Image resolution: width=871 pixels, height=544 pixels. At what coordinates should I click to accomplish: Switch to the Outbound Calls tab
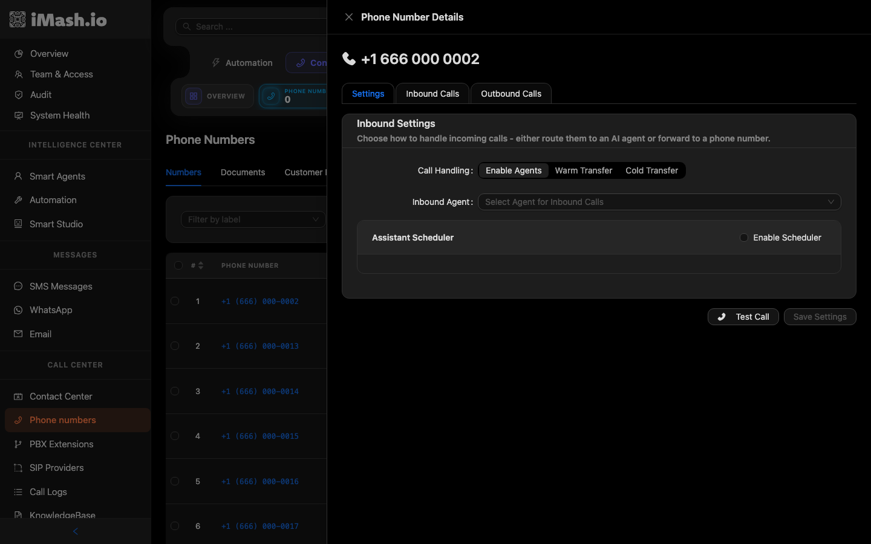[x=511, y=94]
